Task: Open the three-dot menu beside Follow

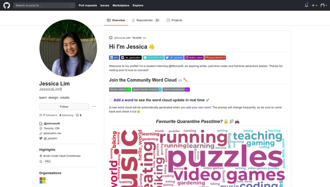Action: [x=94, y=107]
